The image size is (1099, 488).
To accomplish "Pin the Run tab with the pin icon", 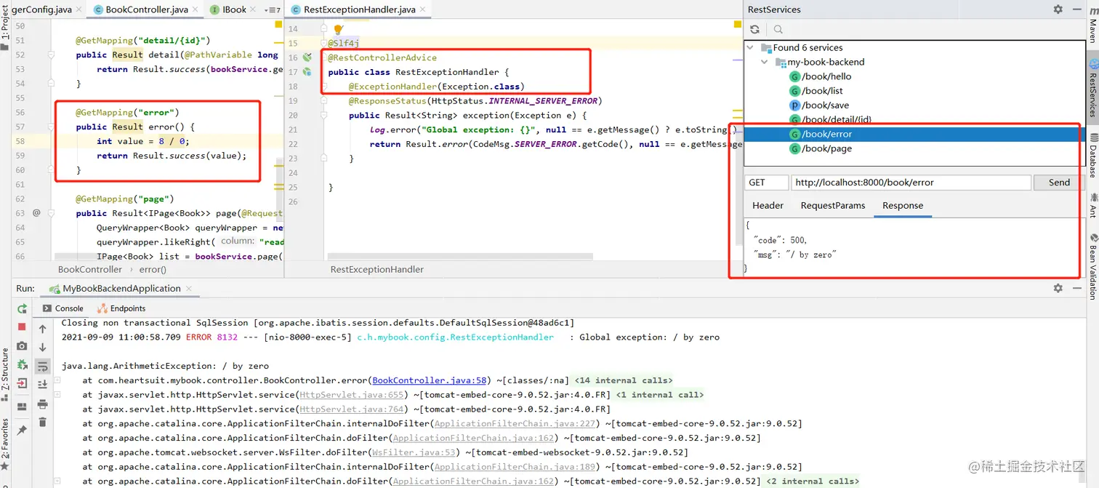I will point(22,430).
